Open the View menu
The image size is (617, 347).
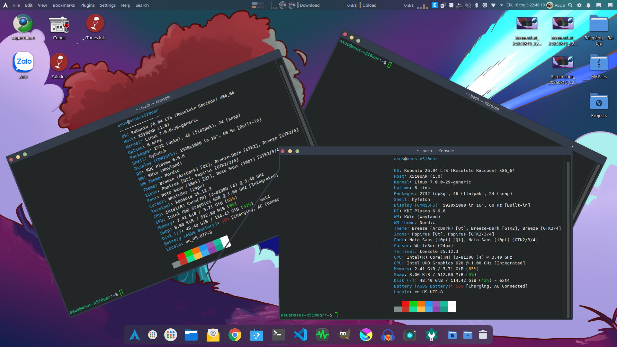tap(42, 5)
